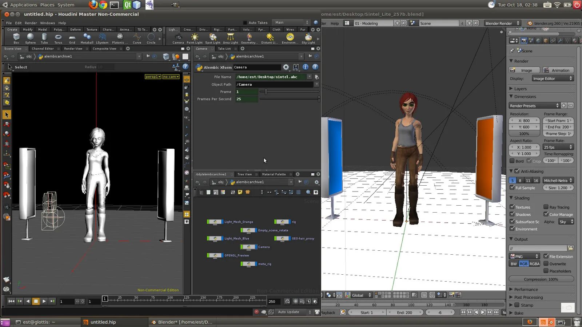582x327 pixels.
Task: Disable the Shadows shading checkbox
Action: click(512, 214)
